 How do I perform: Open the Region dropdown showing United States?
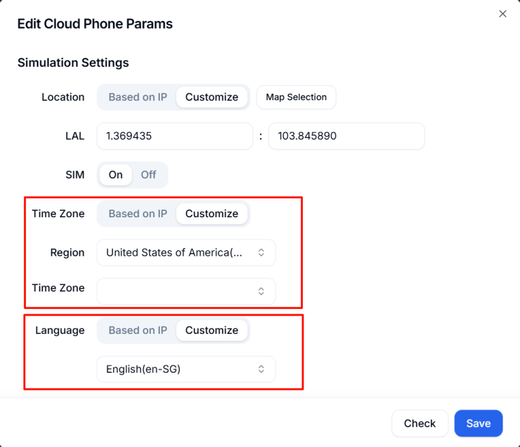point(175,252)
